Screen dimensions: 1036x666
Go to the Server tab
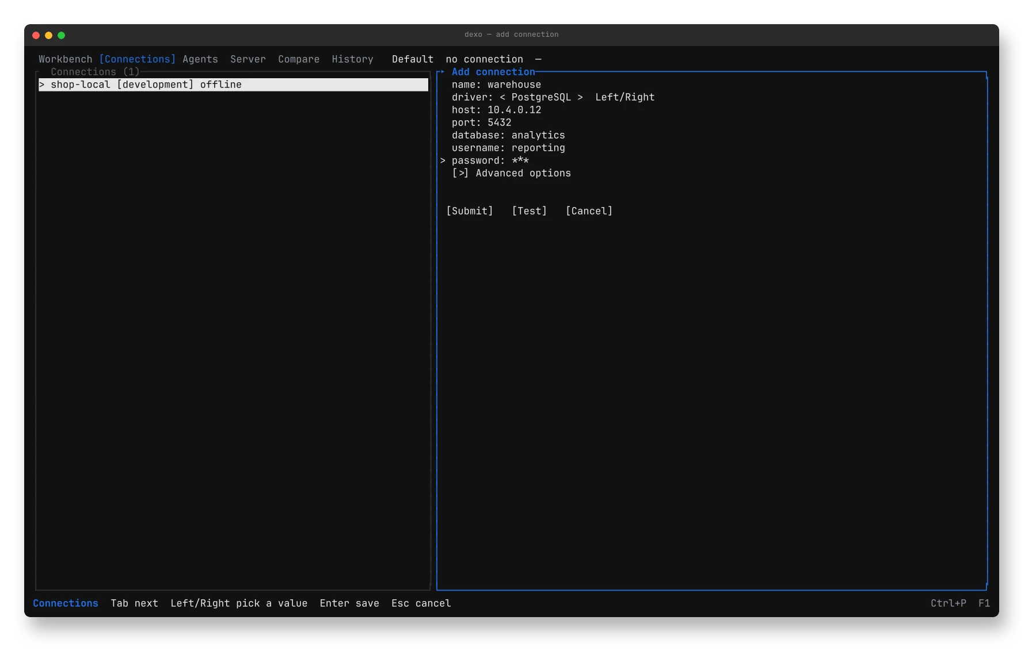[248, 59]
